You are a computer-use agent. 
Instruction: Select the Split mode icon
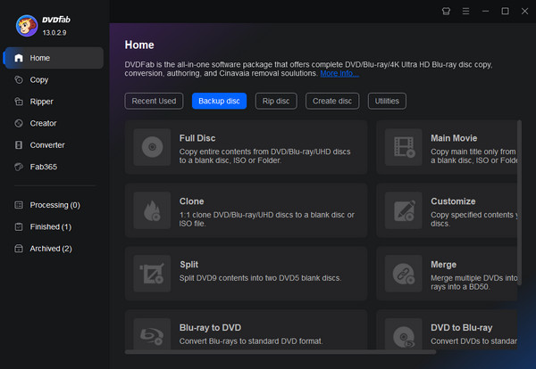coord(152,273)
